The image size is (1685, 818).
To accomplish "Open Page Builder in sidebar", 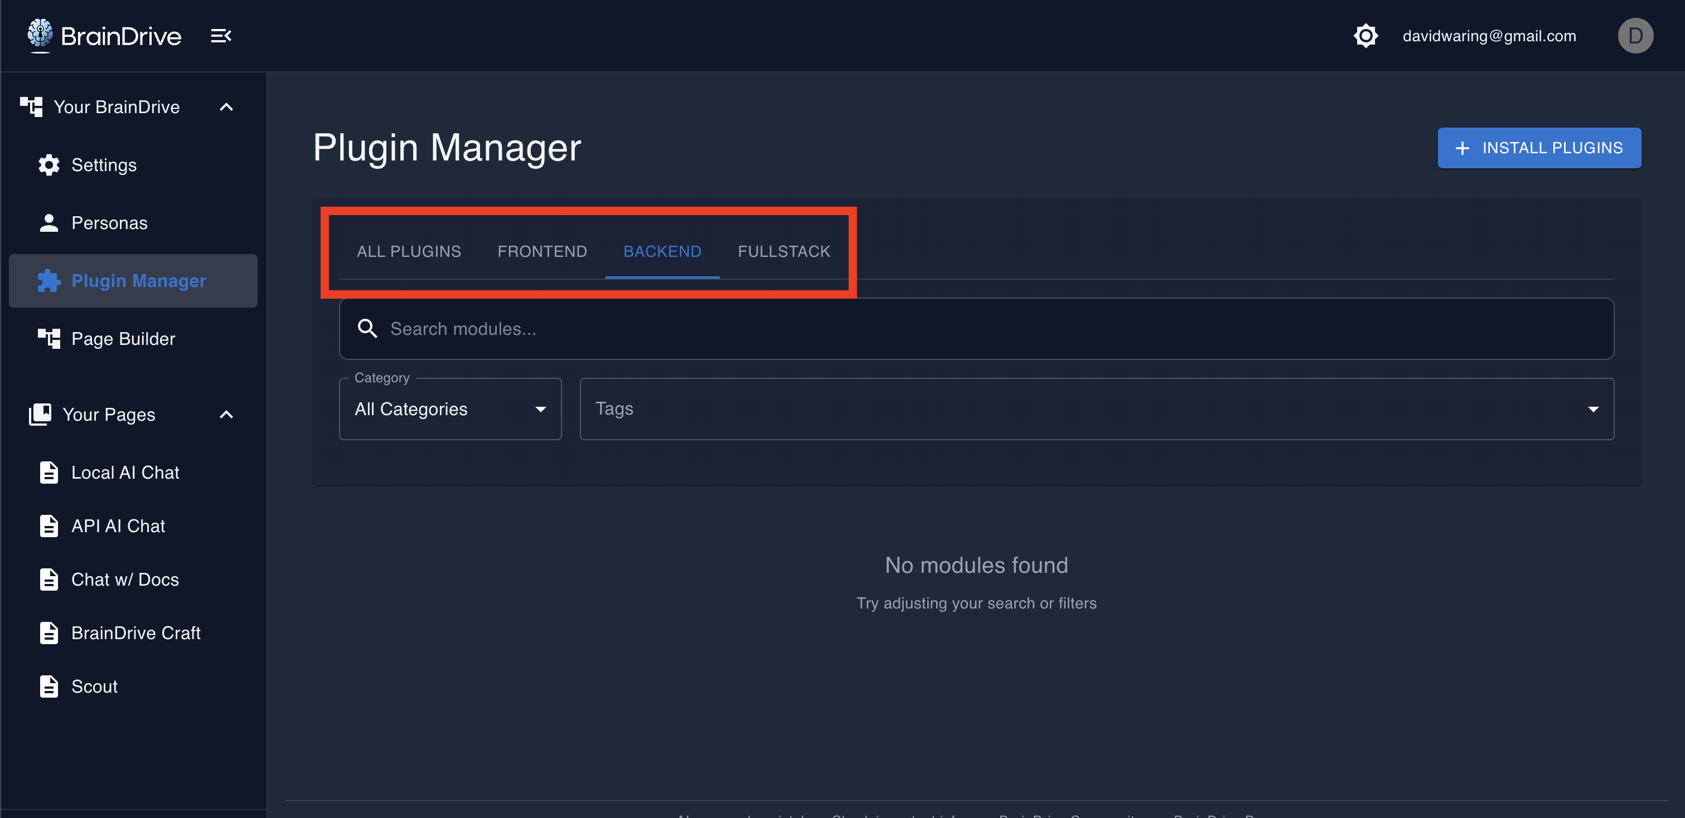I will 122,339.
